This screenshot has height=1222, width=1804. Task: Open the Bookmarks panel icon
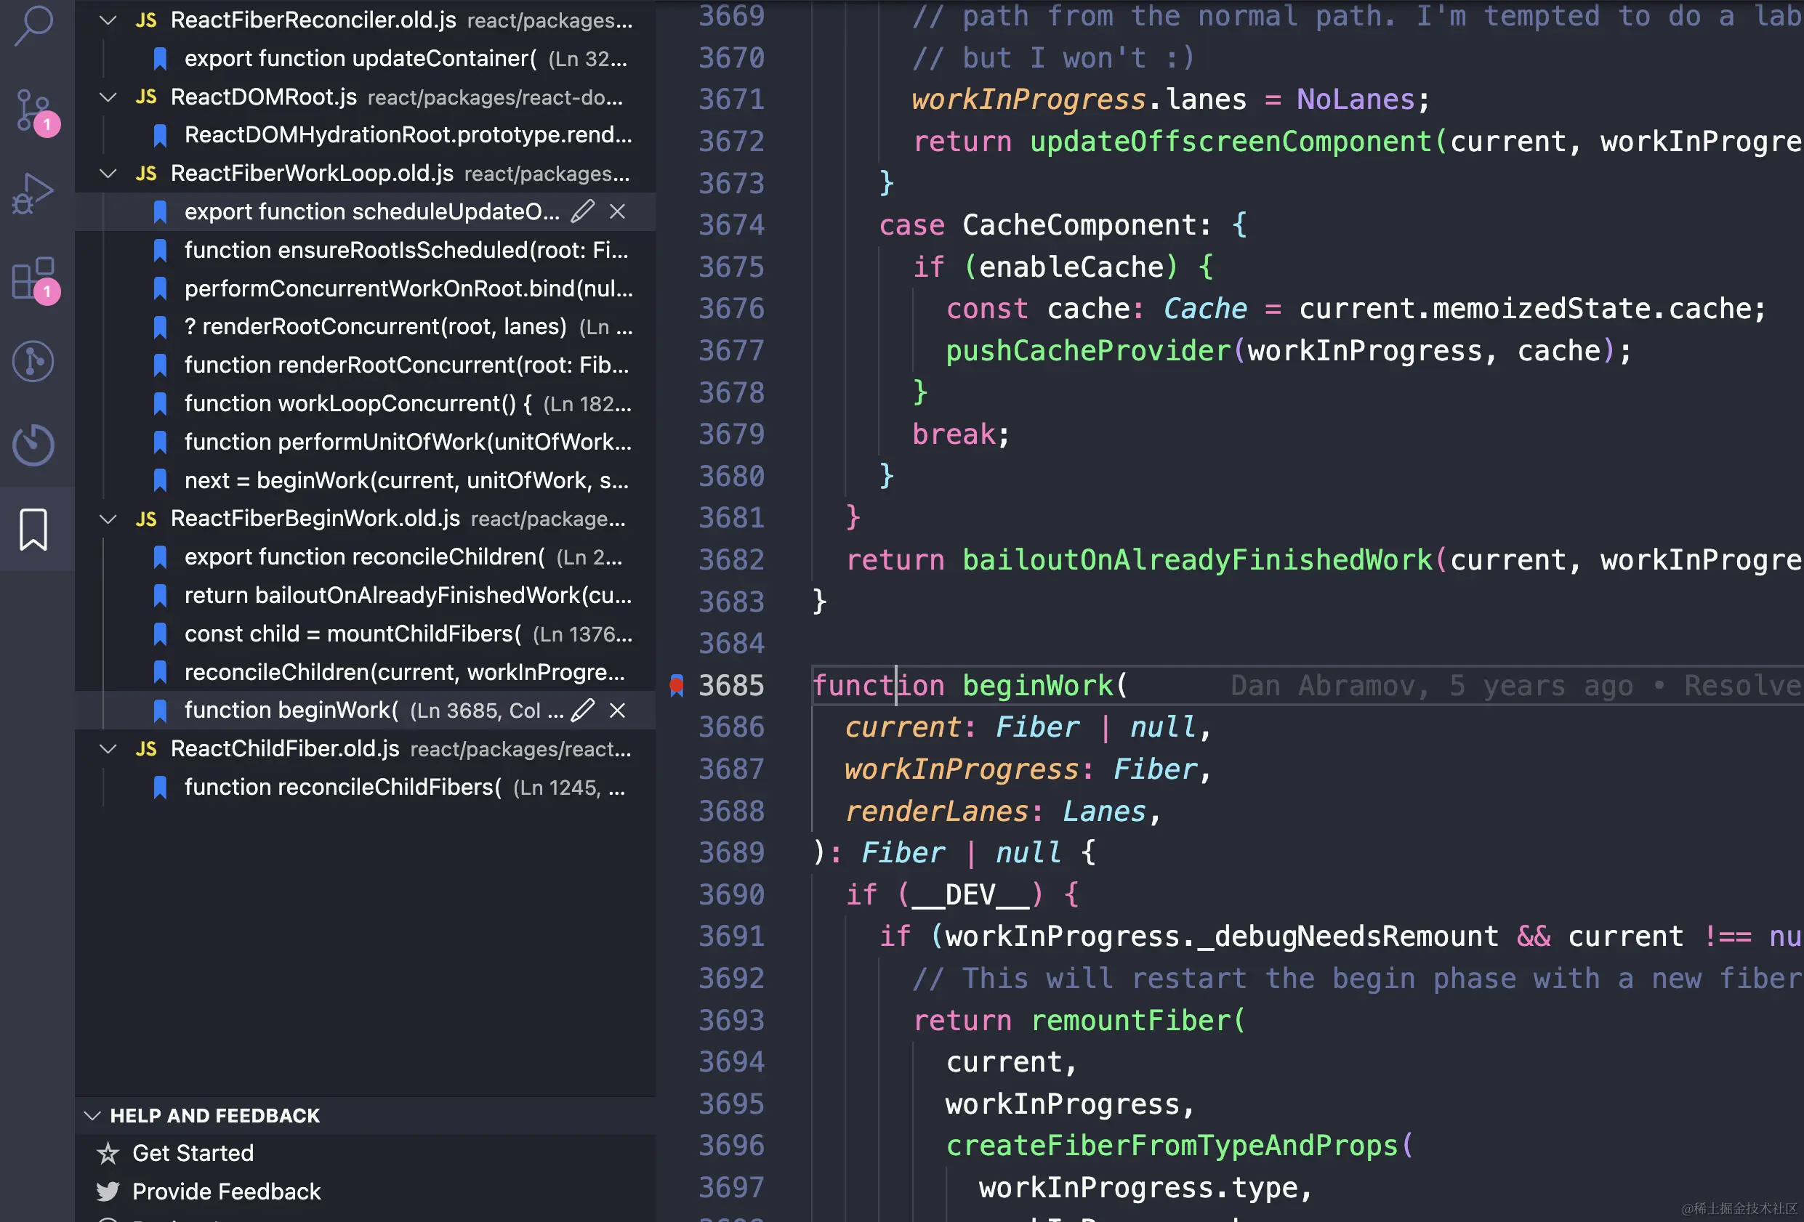click(34, 529)
